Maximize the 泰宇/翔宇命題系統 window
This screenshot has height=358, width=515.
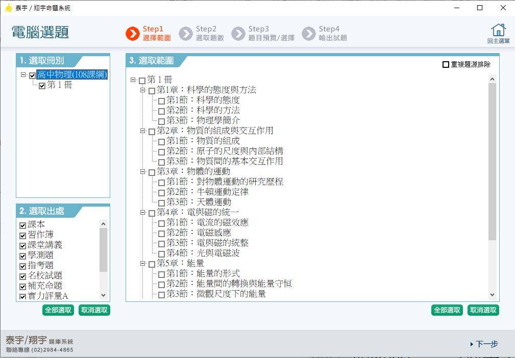click(480, 8)
